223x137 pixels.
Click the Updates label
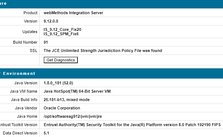coord(30,32)
